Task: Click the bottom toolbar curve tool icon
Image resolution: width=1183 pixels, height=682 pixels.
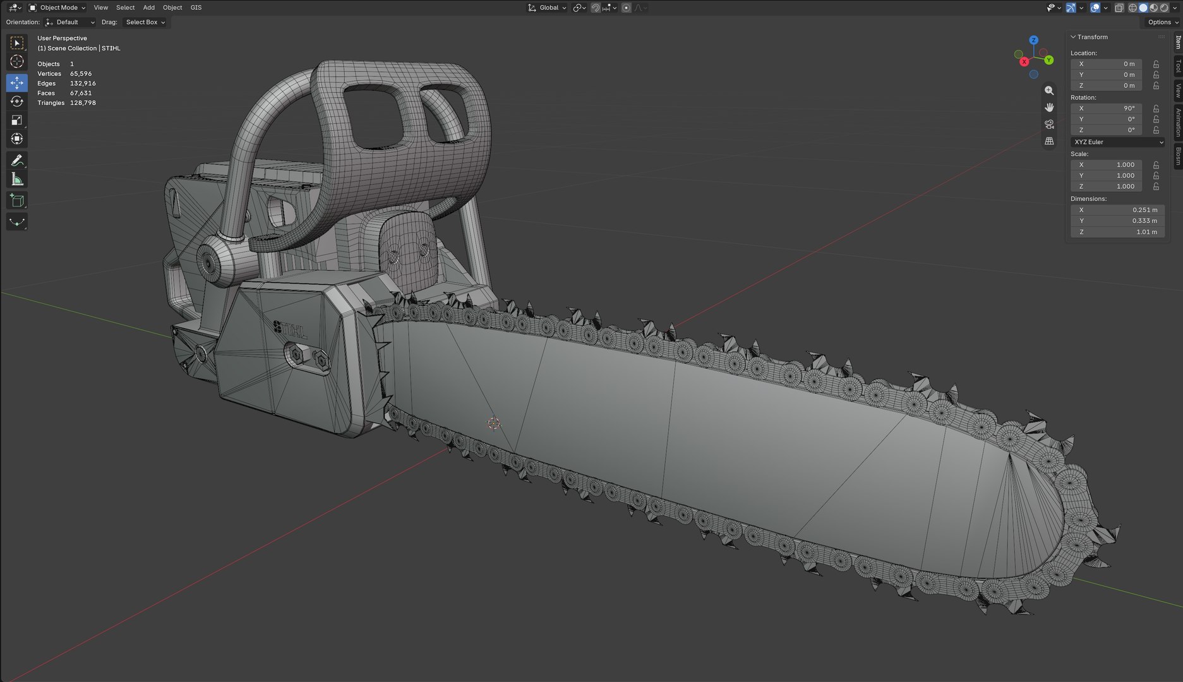Action: point(17,222)
